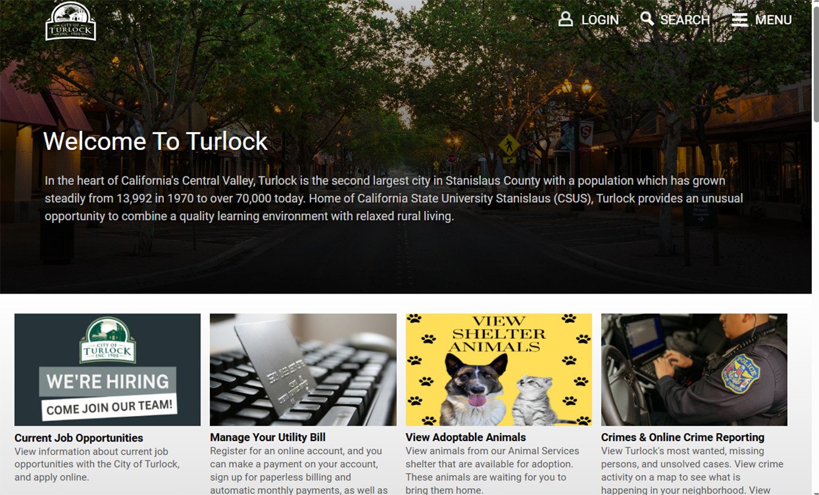Click the City of Turlock logo
This screenshot has height=495, width=819.
(71, 21)
